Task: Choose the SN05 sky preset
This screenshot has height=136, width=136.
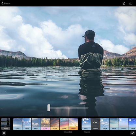Action: [27, 124]
